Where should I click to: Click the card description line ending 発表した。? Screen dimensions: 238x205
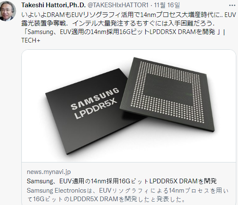coord(106,199)
